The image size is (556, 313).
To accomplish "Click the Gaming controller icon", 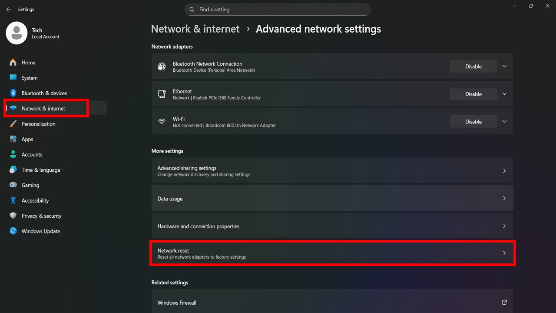I will 13,185.
